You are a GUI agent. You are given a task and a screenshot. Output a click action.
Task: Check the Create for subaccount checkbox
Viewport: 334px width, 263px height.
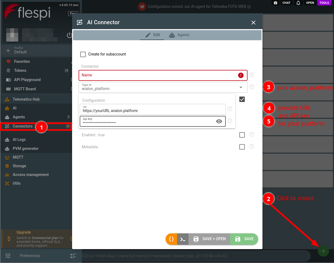[83, 54]
